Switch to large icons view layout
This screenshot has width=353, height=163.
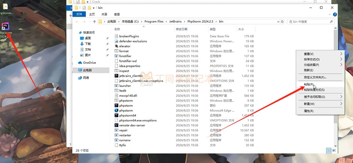coord(334,150)
